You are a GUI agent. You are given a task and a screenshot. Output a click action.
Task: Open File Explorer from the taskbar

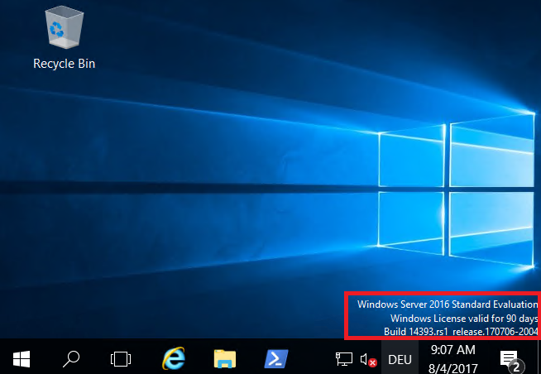pyautogui.click(x=225, y=359)
